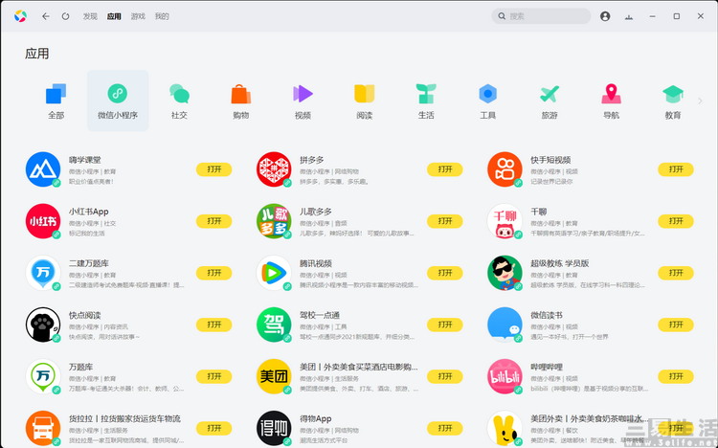The height and width of the screenshot is (448, 718).
Task: Click the 儿歌多多 app icon
Action: point(274,221)
